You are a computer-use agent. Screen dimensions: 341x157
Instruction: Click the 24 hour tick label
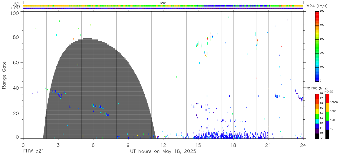click(303, 145)
